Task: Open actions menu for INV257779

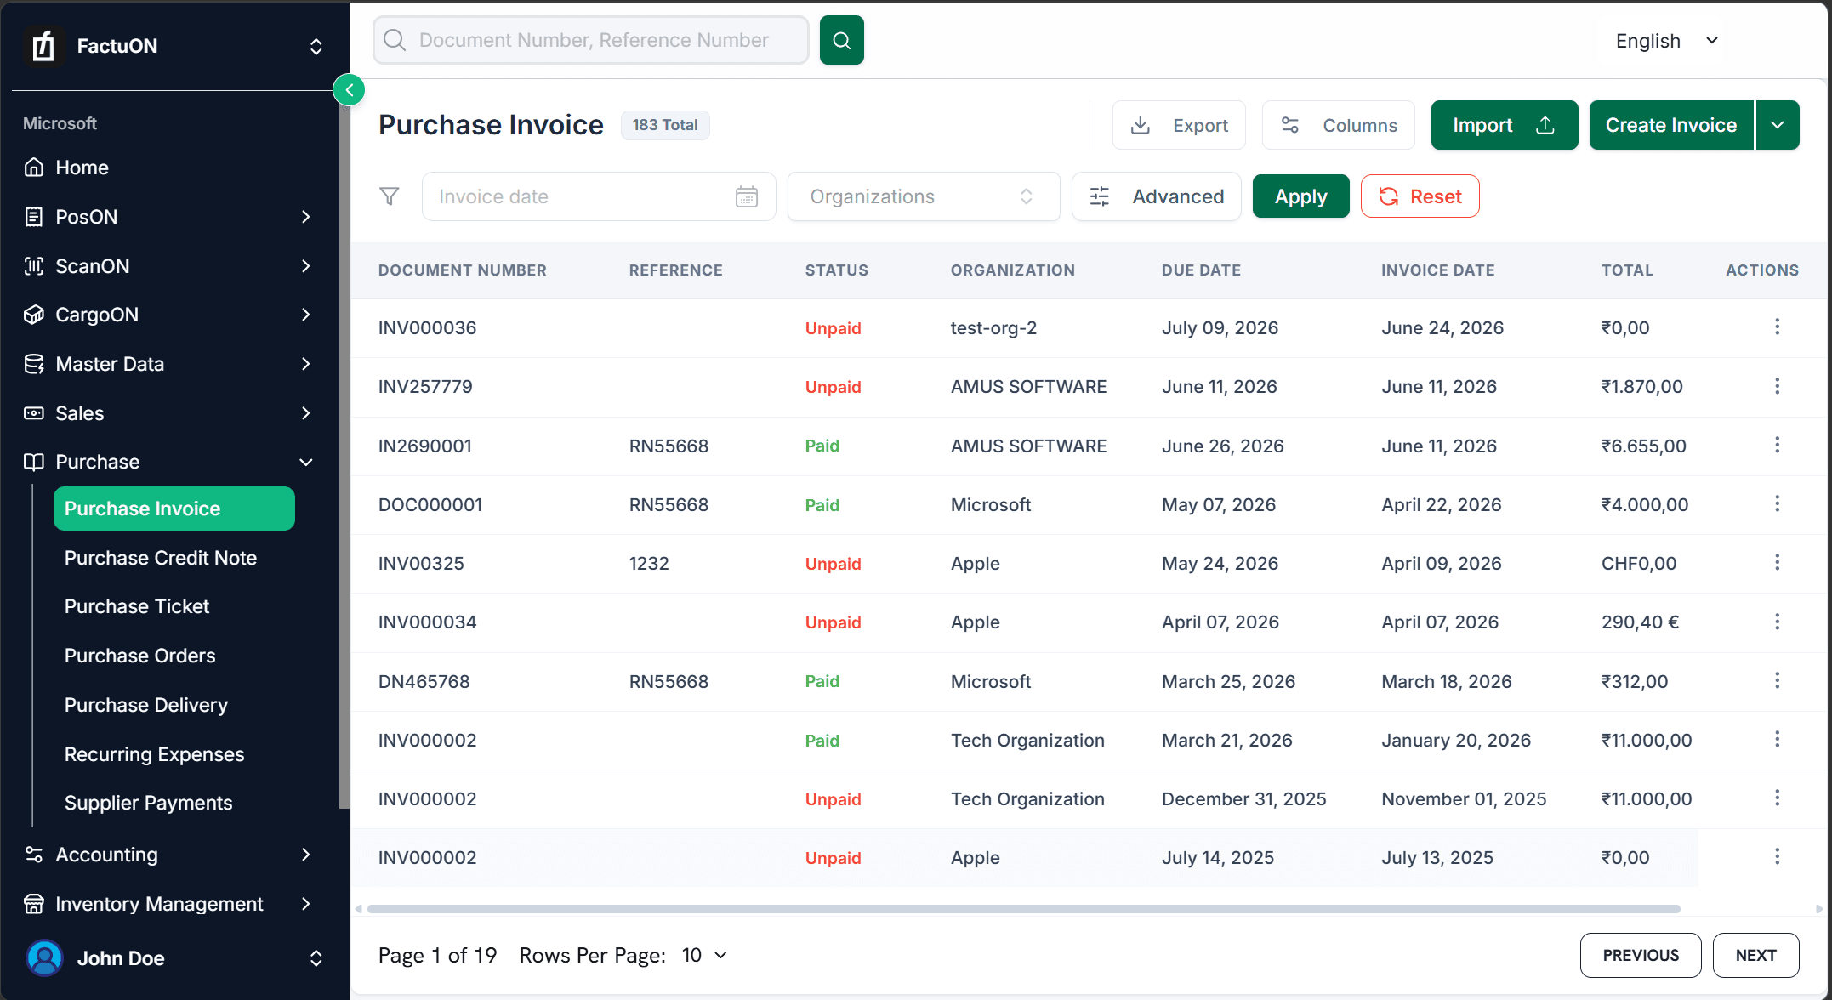Action: point(1777,386)
